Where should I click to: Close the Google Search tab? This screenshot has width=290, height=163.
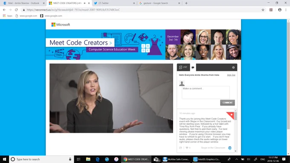(179, 3)
